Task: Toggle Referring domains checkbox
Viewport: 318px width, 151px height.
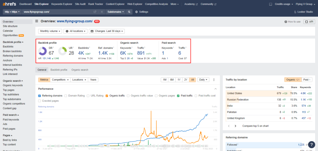Action: pyautogui.click(x=39, y=96)
